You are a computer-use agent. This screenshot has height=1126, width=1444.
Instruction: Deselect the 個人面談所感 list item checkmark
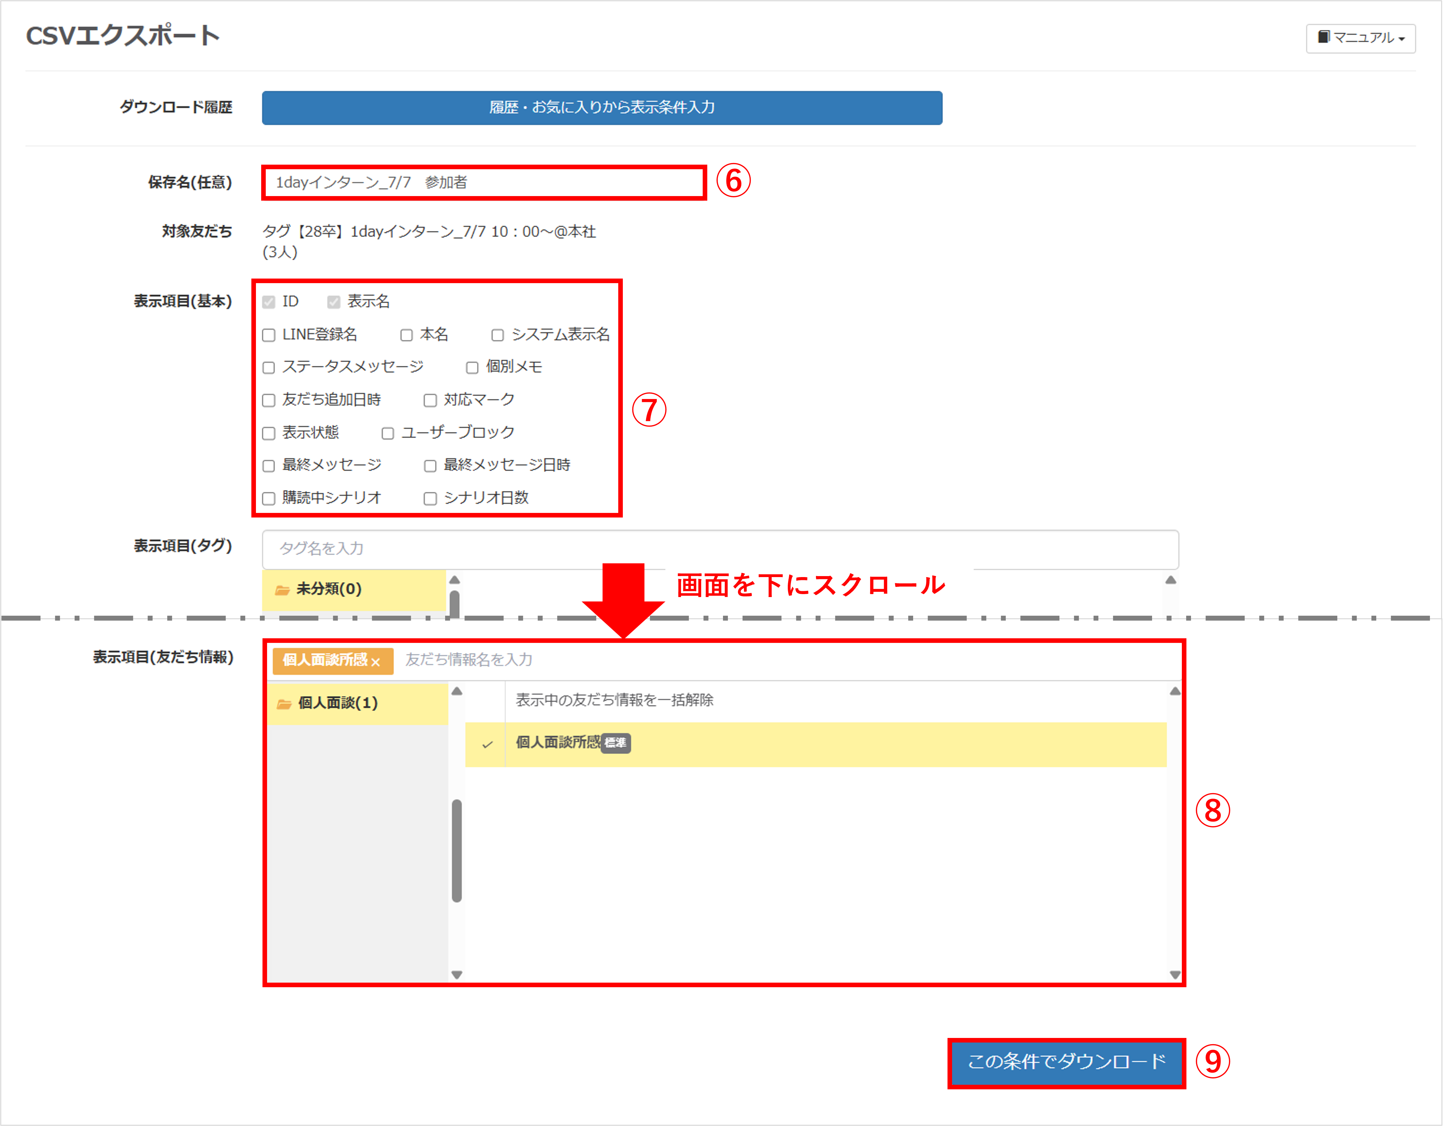pos(487,744)
